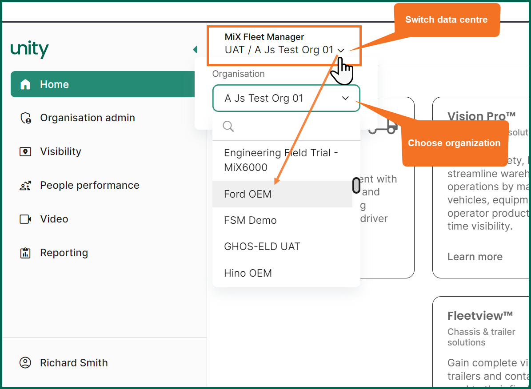The width and height of the screenshot is (531, 389).
Task: Click the Organisation admin shield icon
Action: (26, 118)
